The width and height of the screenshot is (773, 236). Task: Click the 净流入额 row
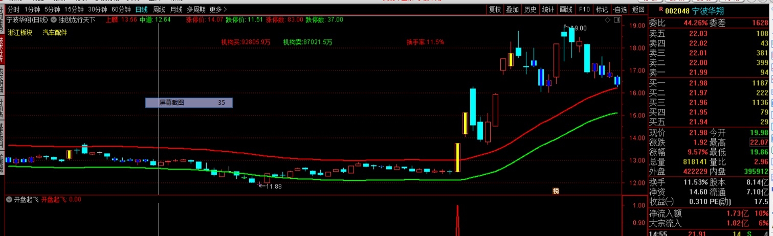pyautogui.click(x=710, y=214)
